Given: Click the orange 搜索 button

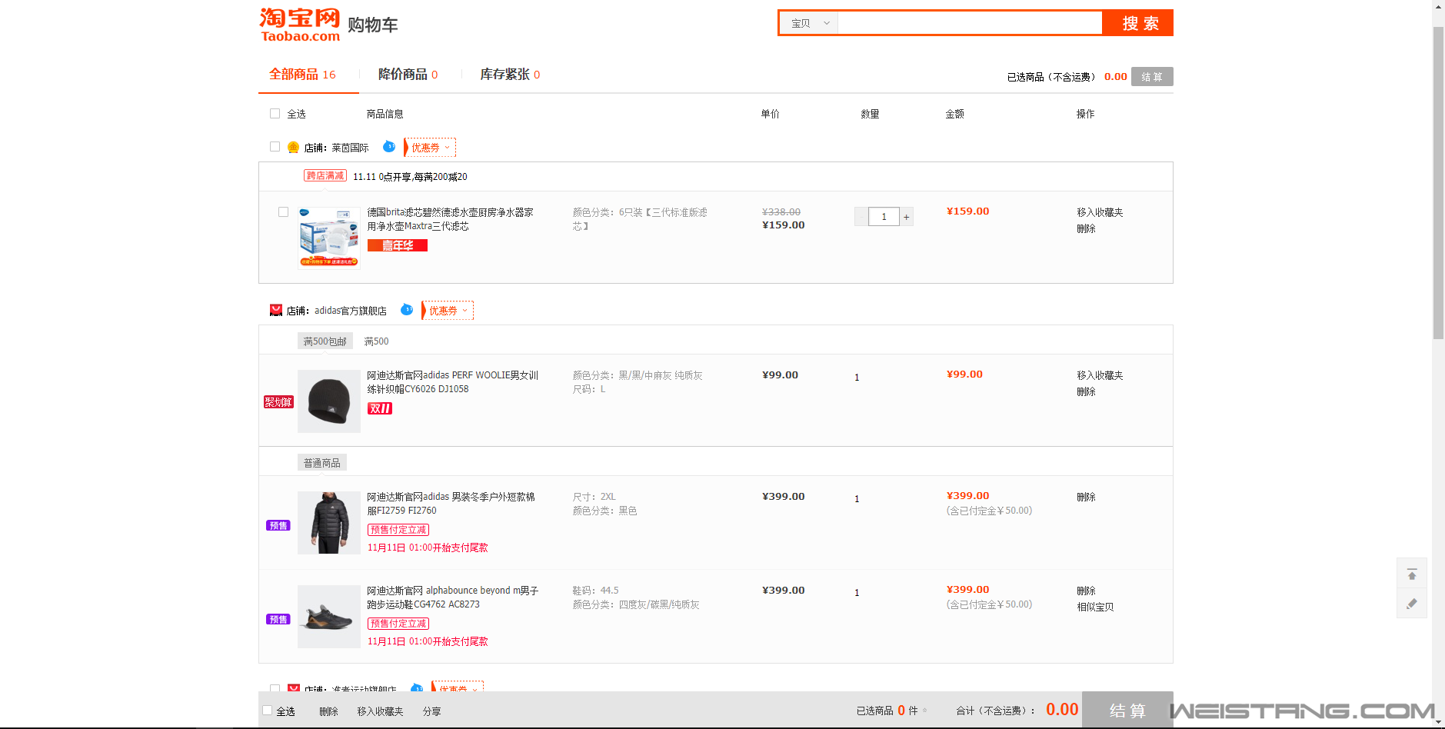Looking at the screenshot, I should 1139,23.
